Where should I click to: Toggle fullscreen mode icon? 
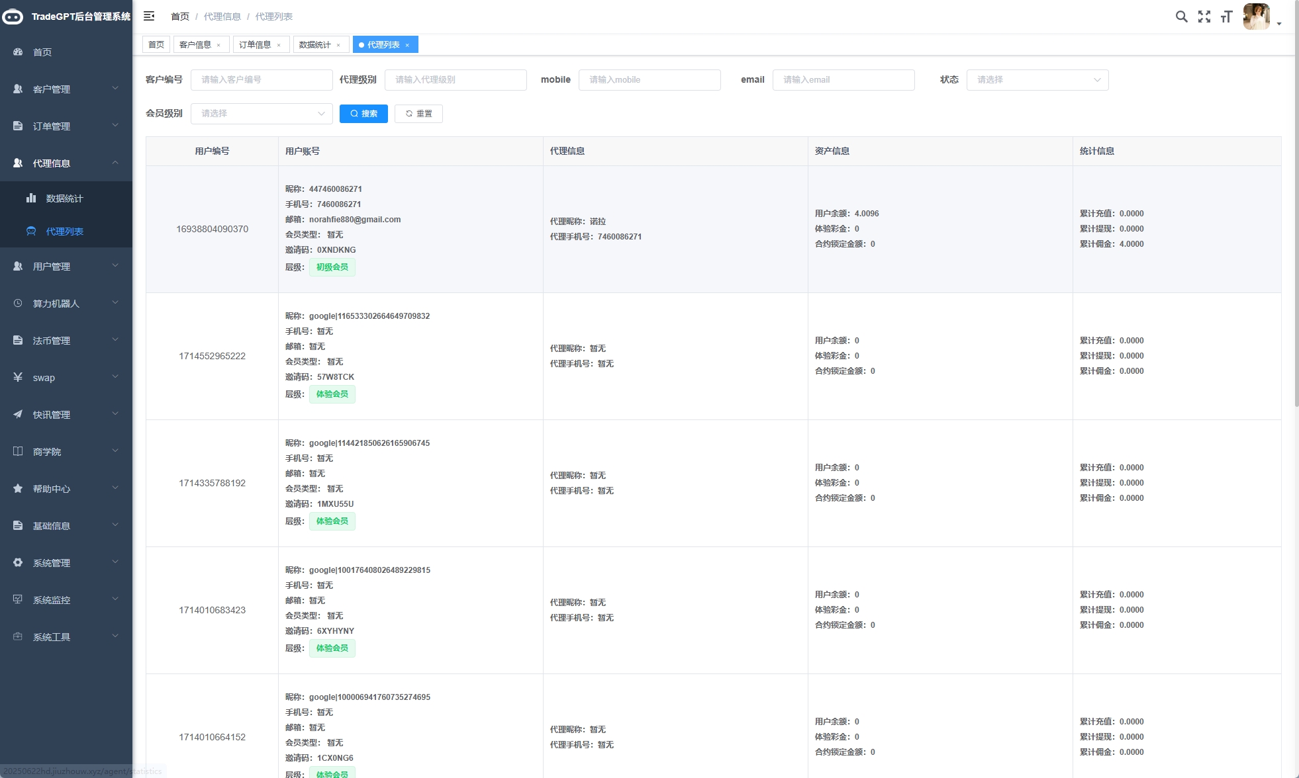click(x=1204, y=17)
